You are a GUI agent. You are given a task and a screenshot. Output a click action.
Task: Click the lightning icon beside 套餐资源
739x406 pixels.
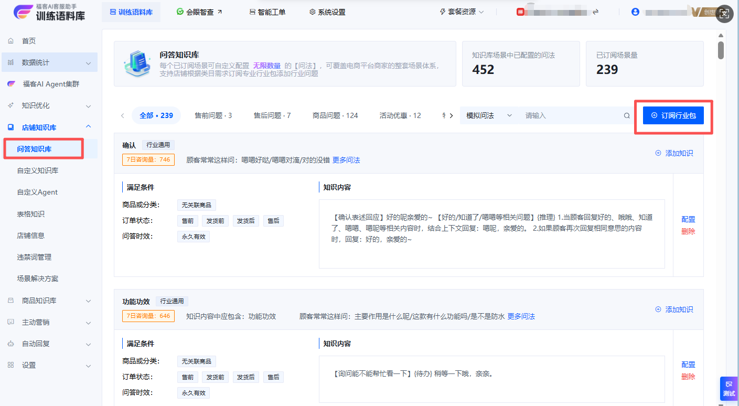click(442, 12)
